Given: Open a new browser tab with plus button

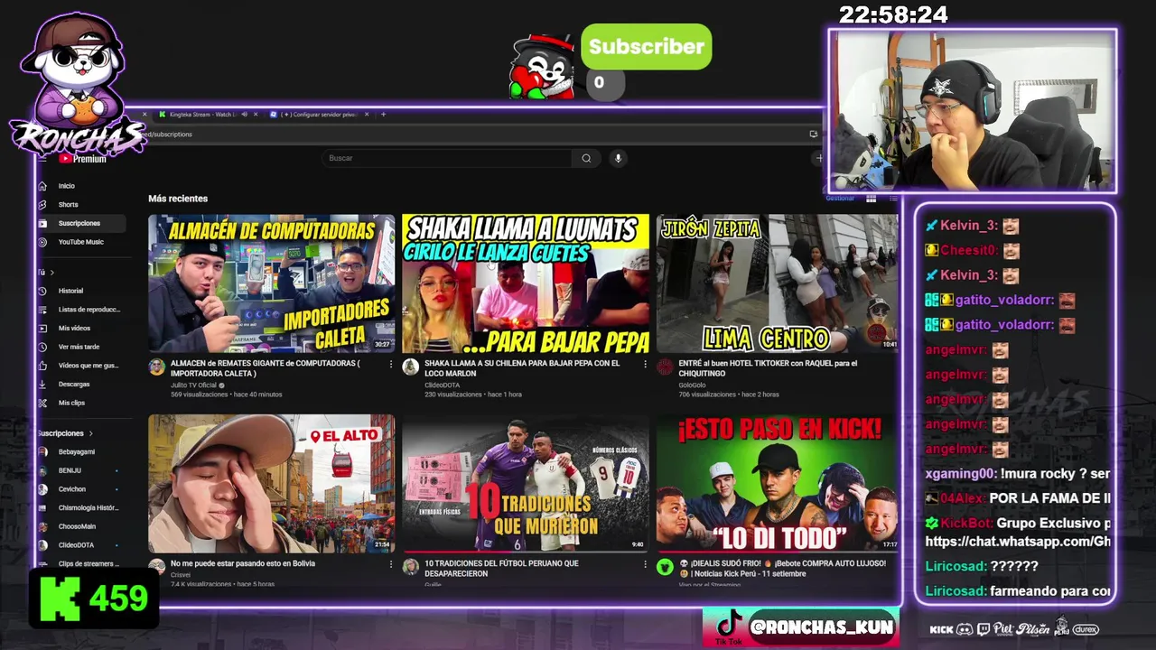Looking at the screenshot, I should pos(383,115).
